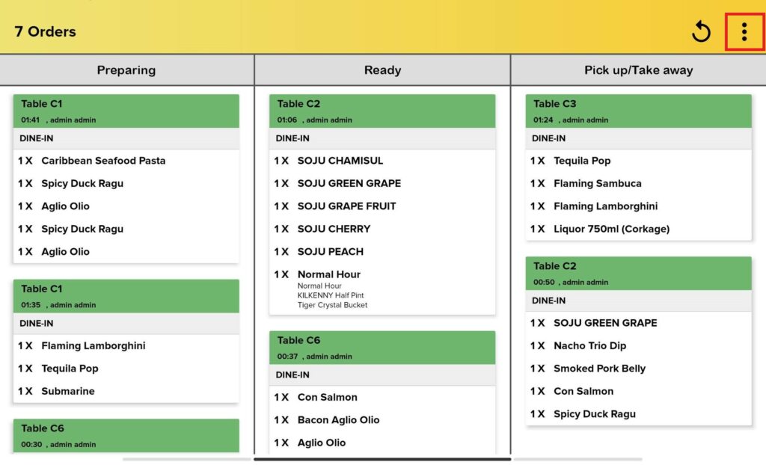Open the Table C2 order placed at 01:06
Viewport: 766px width, 465px height.
pyautogui.click(x=382, y=111)
